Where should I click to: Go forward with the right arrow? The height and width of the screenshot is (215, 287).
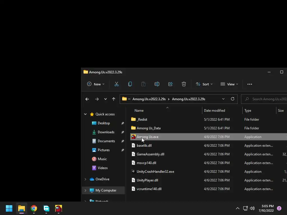coord(97,99)
